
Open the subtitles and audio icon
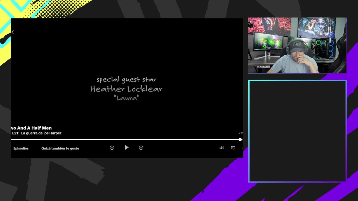click(233, 148)
